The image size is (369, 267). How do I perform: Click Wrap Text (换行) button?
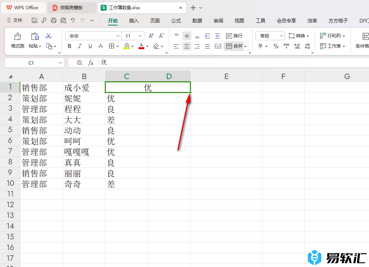point(234,36)
